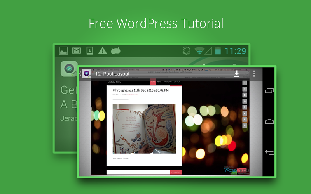This screenshot has width=311, height=194.
Task: Select the HOME menu item on the website
Action: pyautogui.click(x=153, y=82)
